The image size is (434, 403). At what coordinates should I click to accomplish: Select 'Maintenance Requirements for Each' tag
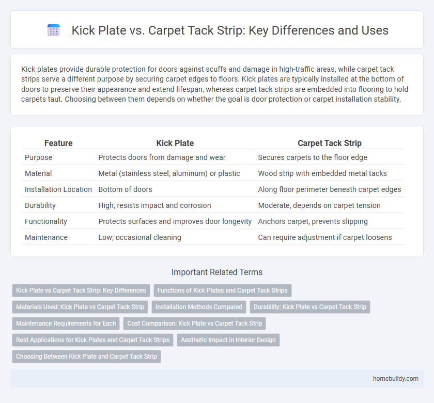coord(66,324)
